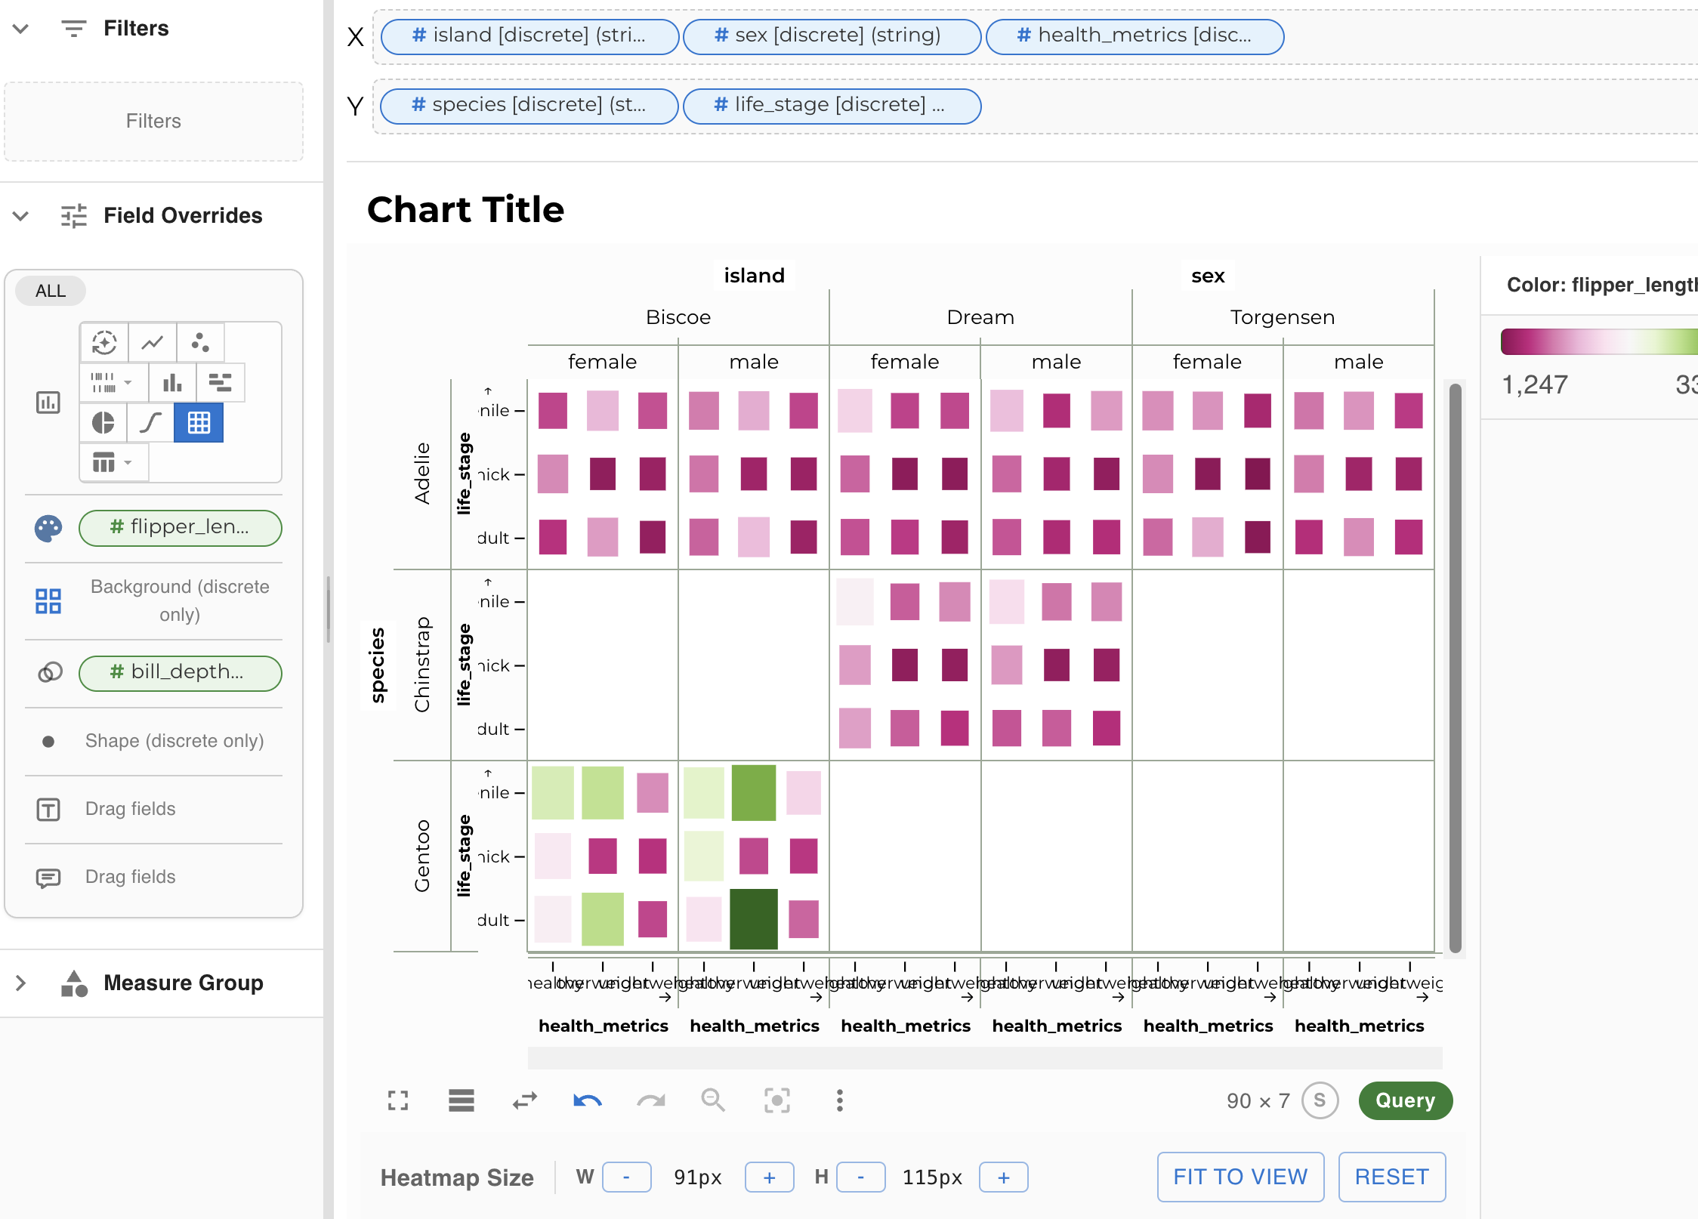
Task: Click the chart's vertical scrollbar
Action: pyautogui.click(x=1455, y=668)
